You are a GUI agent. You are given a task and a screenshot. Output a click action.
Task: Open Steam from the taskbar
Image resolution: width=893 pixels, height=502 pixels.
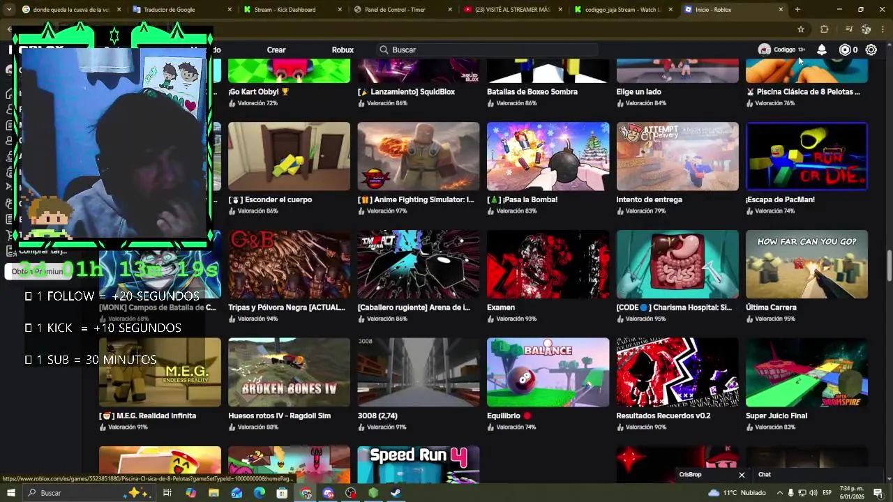[396, 493]
